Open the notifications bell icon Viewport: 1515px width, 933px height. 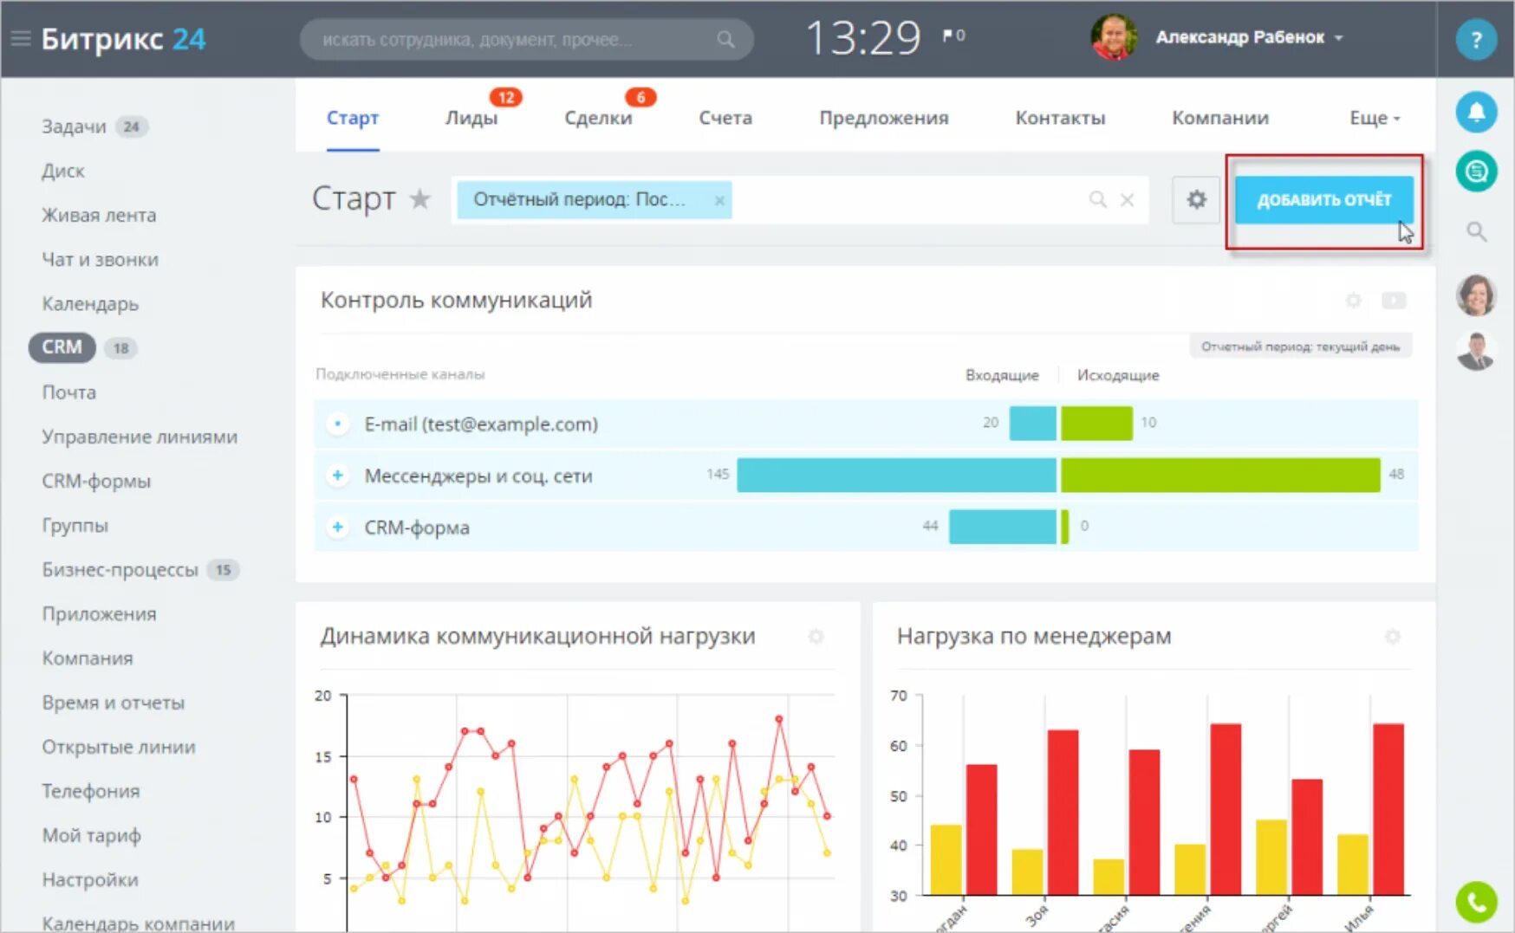(1476, 113)
